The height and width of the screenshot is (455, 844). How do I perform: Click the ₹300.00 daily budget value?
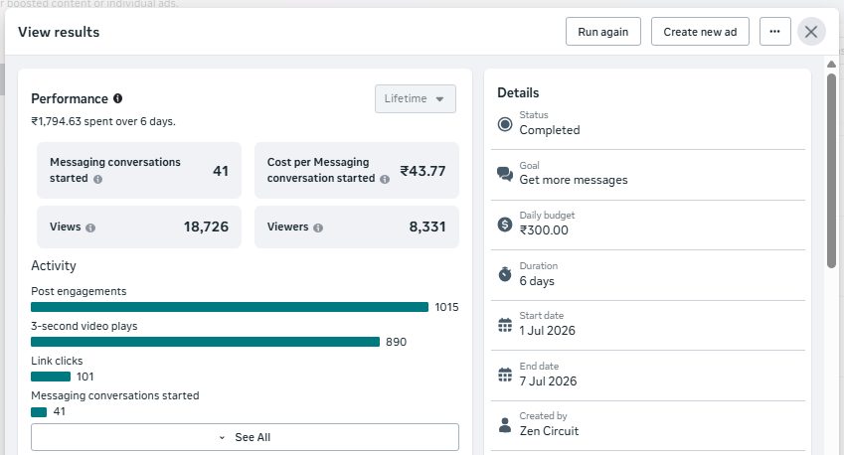544,230
